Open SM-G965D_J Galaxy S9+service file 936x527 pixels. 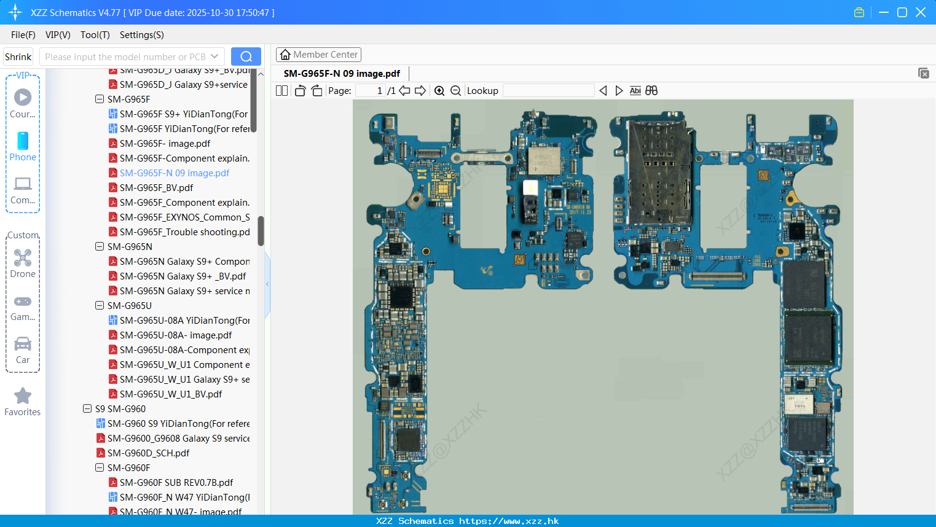(184, 84)
